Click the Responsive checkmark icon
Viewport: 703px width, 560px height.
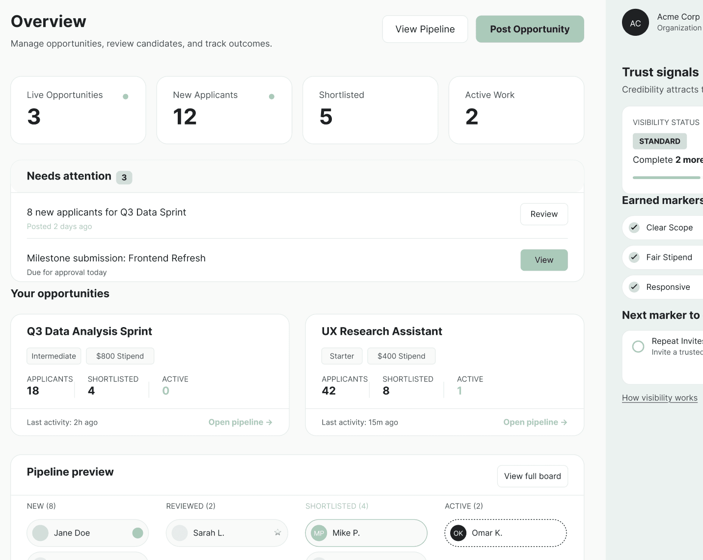[x=634, y=287]
